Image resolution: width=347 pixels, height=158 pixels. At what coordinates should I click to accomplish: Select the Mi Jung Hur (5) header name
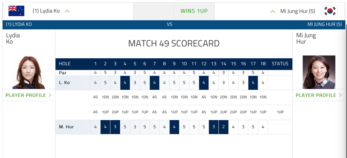pos(298,11)
